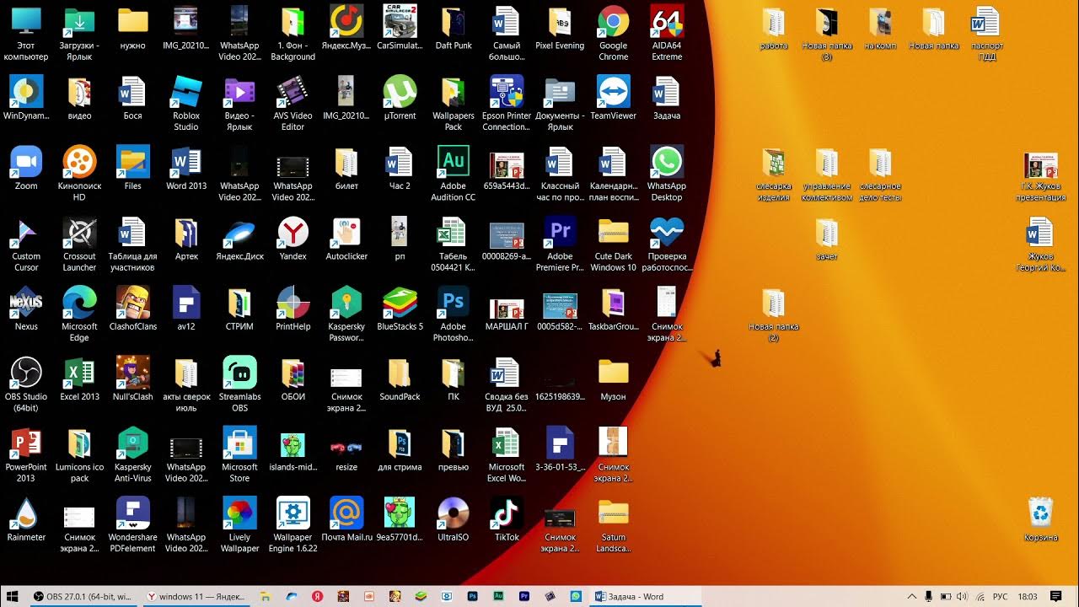The height and width of the screenshot is (607, 1079).
Task: Open the Excel 2013 desktop shortcut
Action: click(x=79, y=378)
